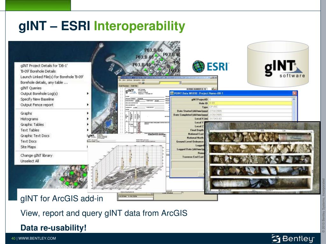Viewport: 326px width, 244px height.
Task: Expand Histograms submenu arrow
Action: pos(88,119)
